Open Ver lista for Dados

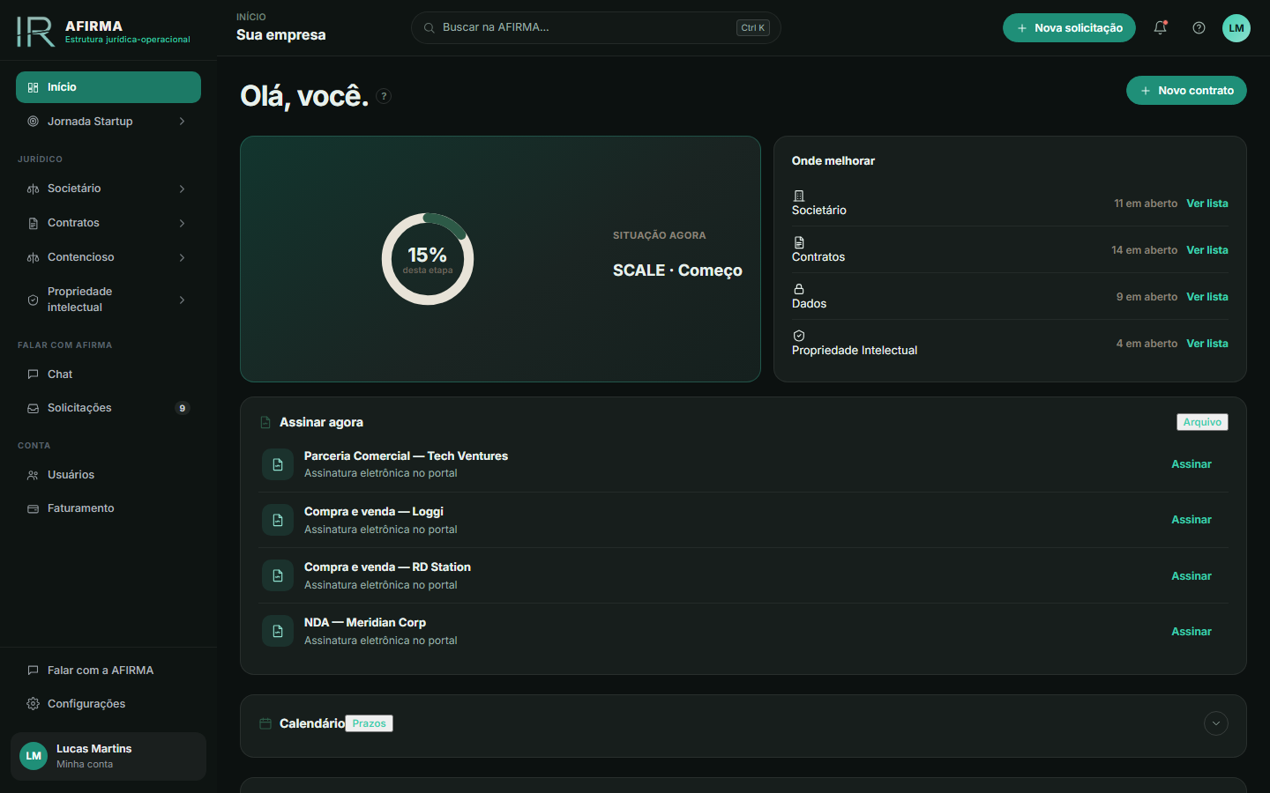[x=1207, y=297]
